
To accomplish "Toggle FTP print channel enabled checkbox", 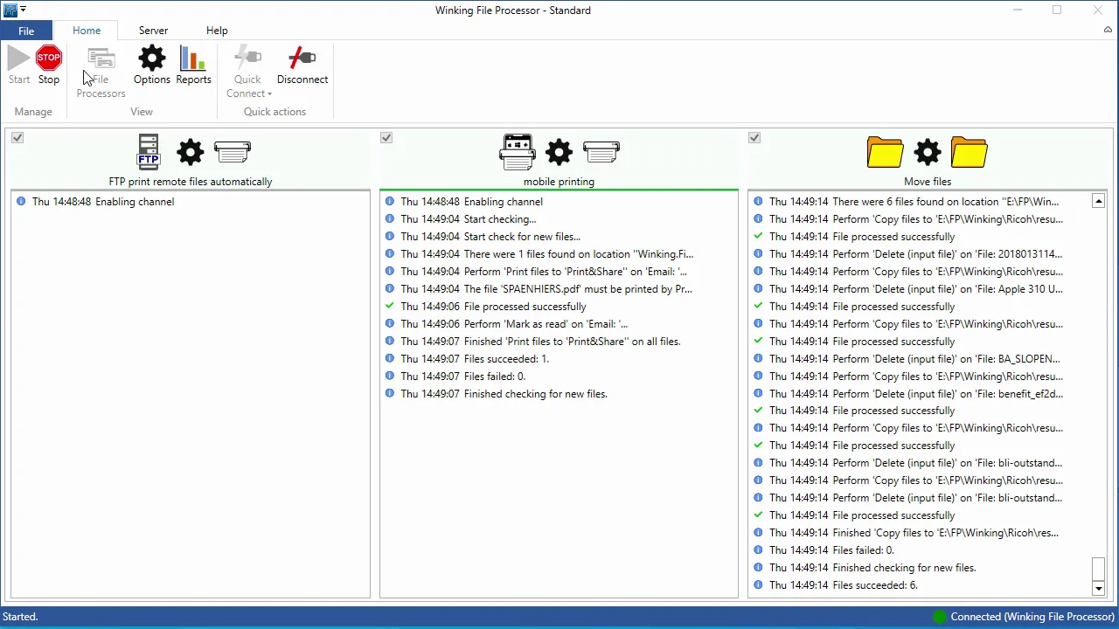I will click(x=17, y=137).
